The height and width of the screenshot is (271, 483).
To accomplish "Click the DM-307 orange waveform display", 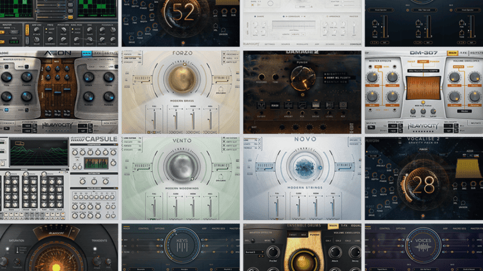I will tap(423, 88).
